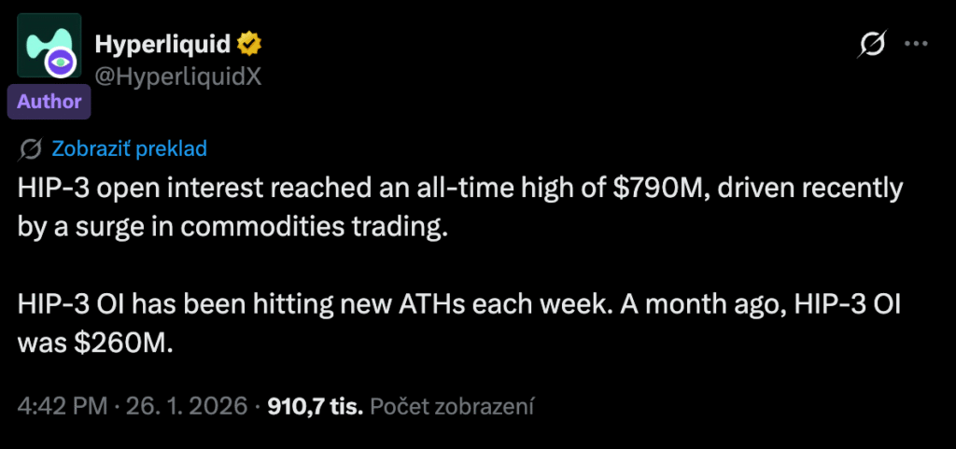Screen dimensions: 956x449
Task: Visit the @HyperliquidX handle
Action: (177, 77)
